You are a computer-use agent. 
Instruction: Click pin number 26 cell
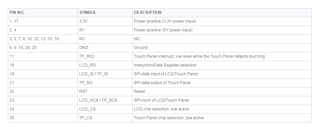pos(43,118)
